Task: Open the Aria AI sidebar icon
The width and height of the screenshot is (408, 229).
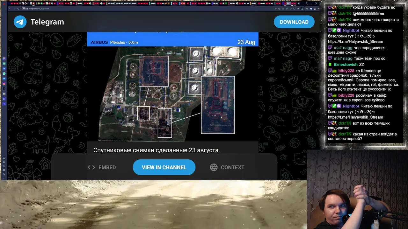Action: (x=4, y=59)
